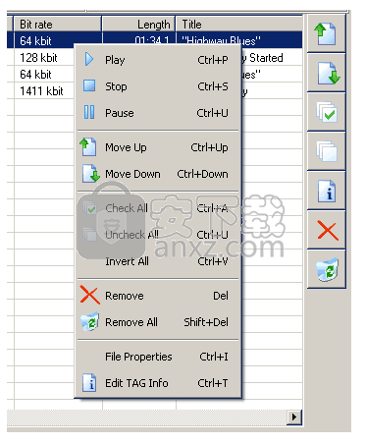
Task: Choose Play from the context menu
Action: click(158, 60)
